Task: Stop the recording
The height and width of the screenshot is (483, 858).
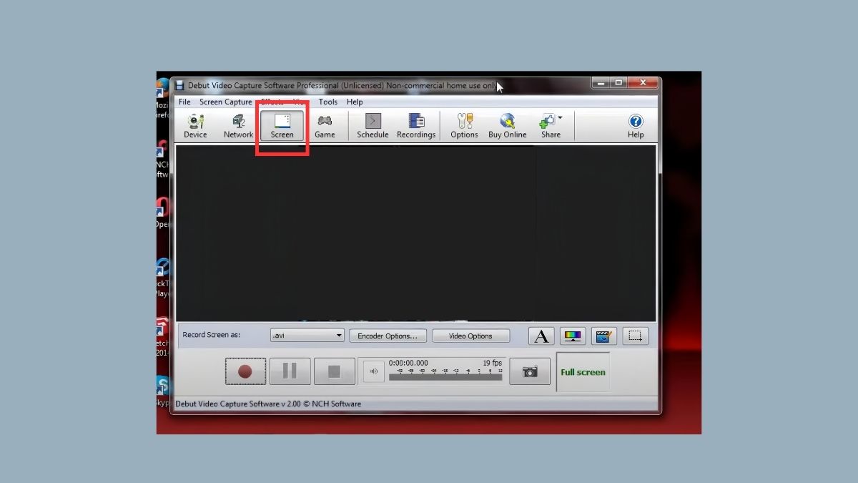Action: pos(334,371)
